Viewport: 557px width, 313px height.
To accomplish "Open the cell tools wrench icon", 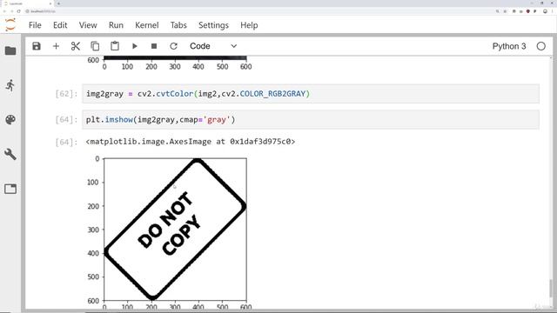I will click(10, 155).
